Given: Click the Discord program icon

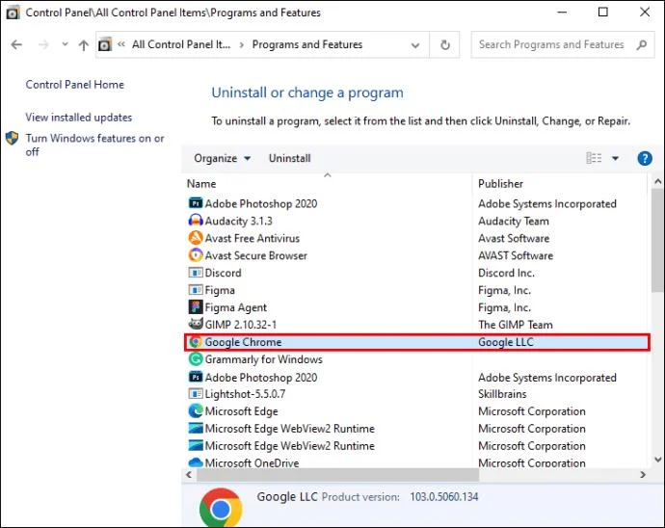Looking at the screenshot, I should coord(196,273).
